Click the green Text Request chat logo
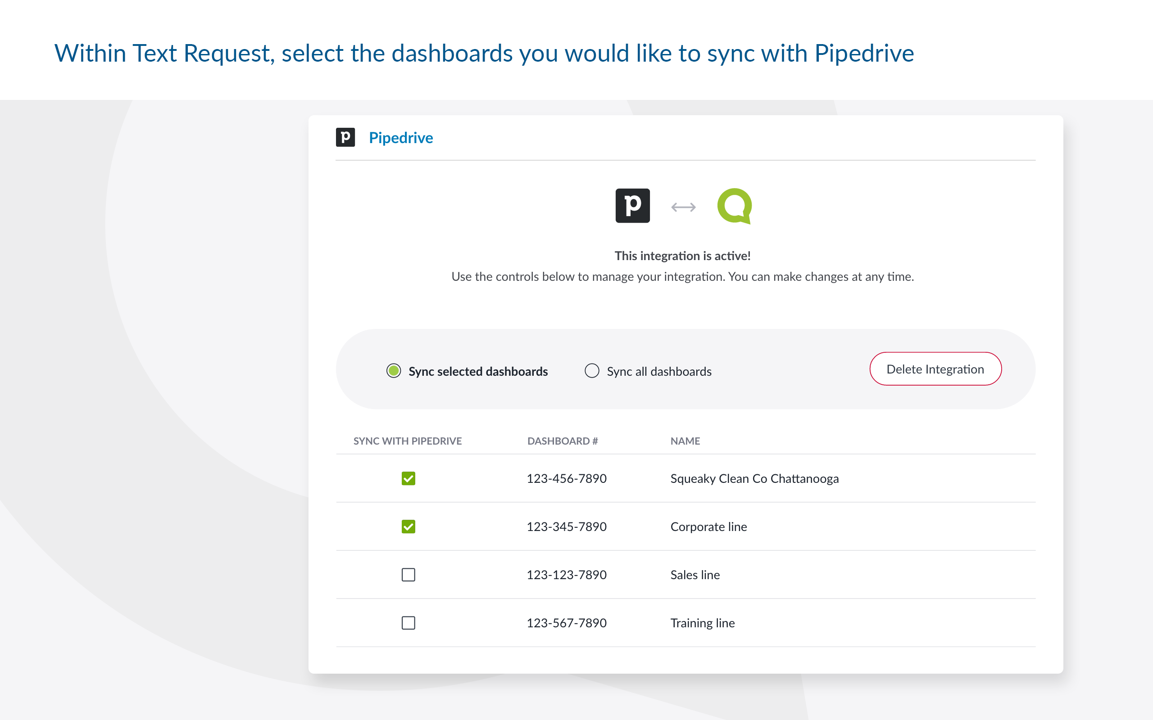This screenshot has width=1153, height=720. coord(734,206)
